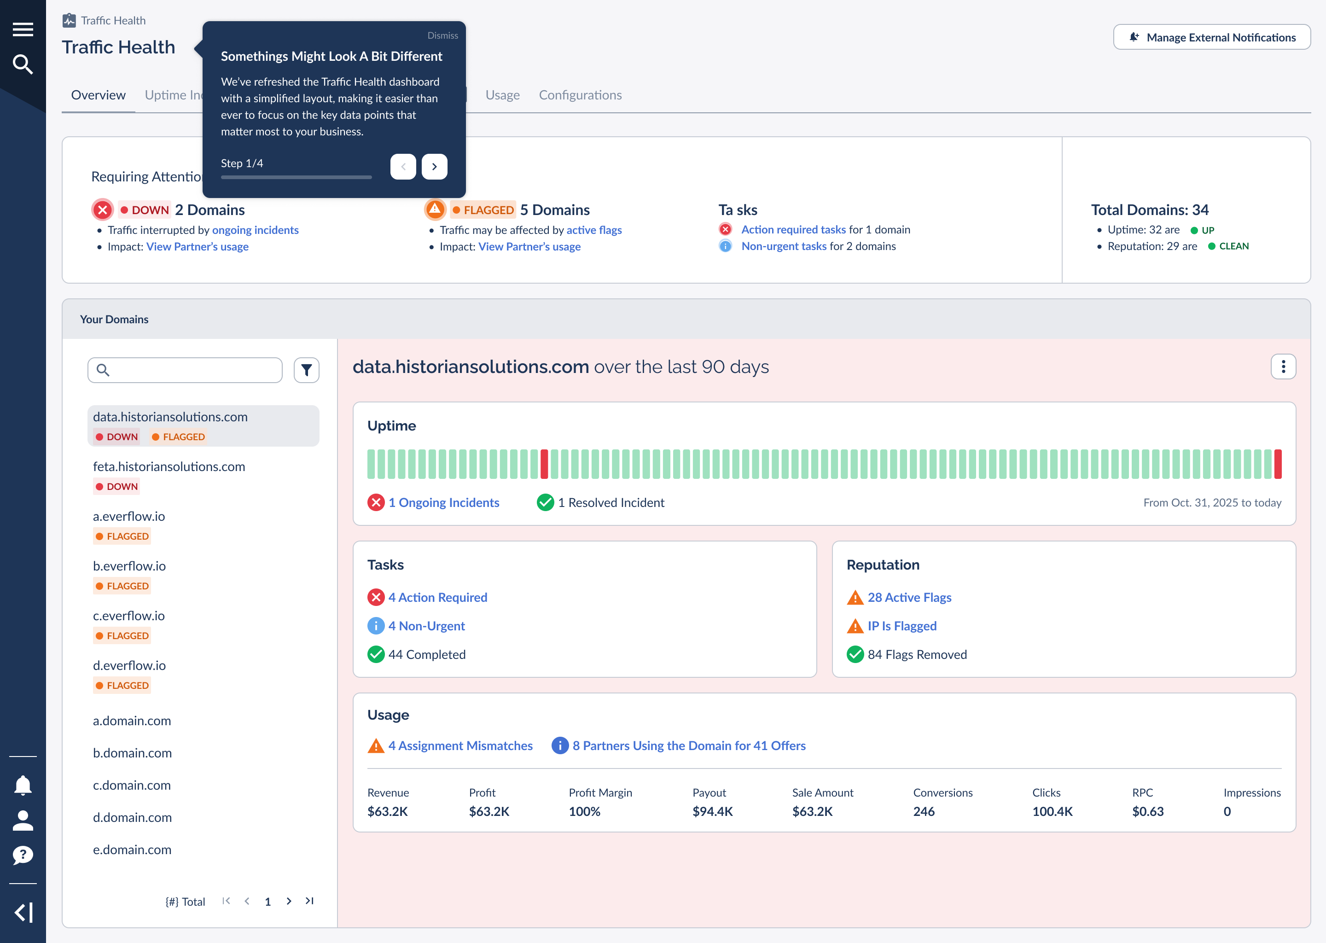Screen dimensions: 1326x943
Task: Collapse the sidebar with arrow icon
Action: 23,912
